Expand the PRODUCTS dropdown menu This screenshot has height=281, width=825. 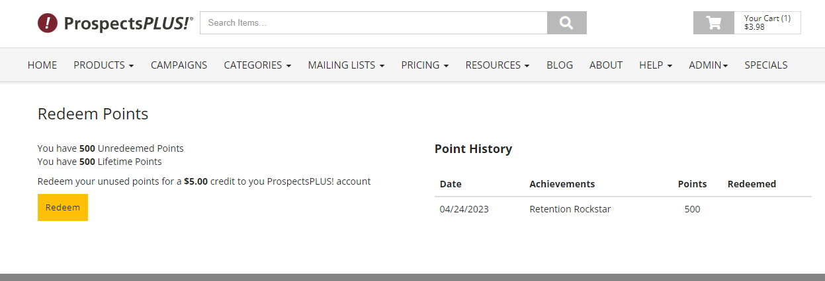coord(104,65)
